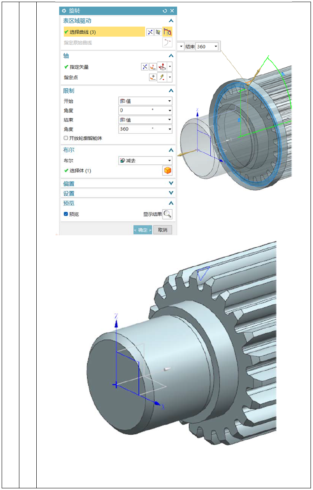Click the 指定矢量 label
Screen dimensions: 313x490
click(x=79, y=67)
